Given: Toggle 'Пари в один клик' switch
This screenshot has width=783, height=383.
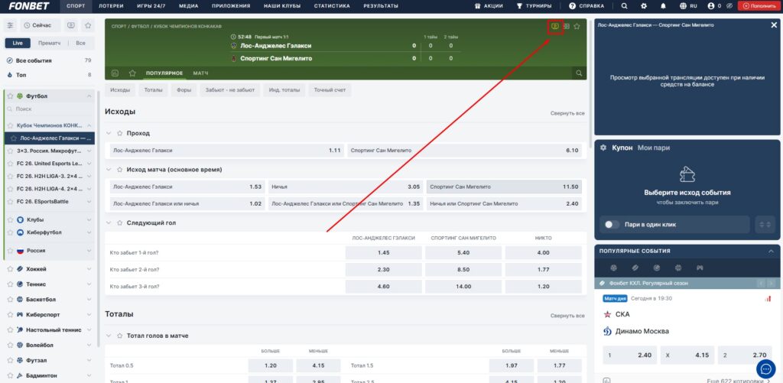Looking at the screenshot, I should (612, 225).
